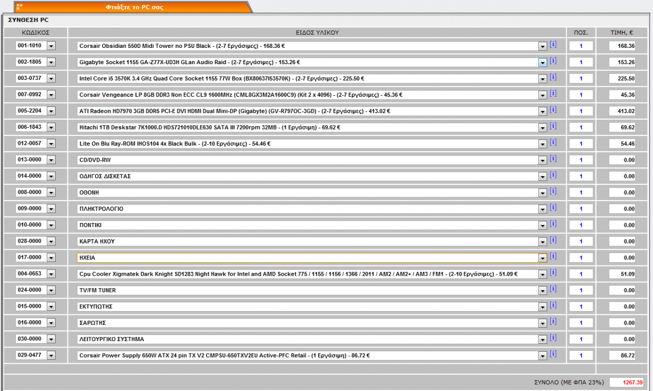Open the Corsair Power Supply dropdown

pos(543,356)
